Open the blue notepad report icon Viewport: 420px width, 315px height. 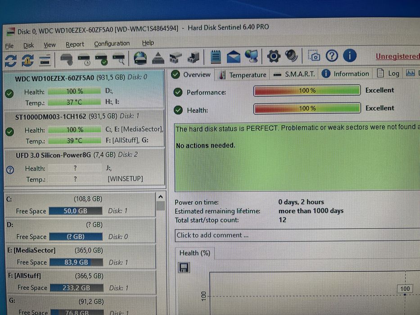coord(215,57)
